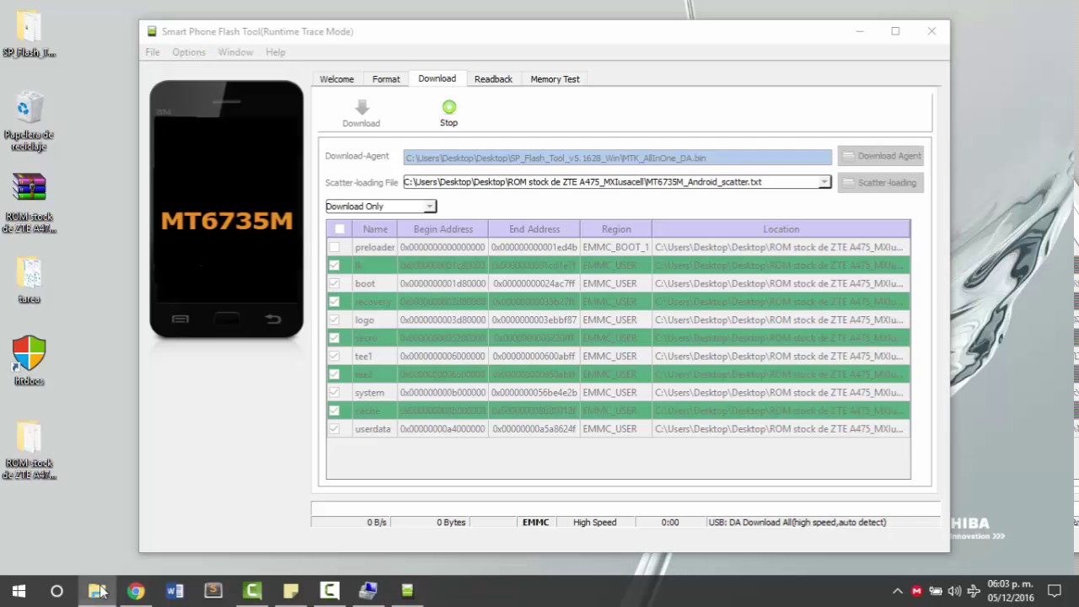Image resolution: width=1079 pixels, height=607 pixels.
Task: Click the Cortana circle in taskbar
Action: [56, 591]
